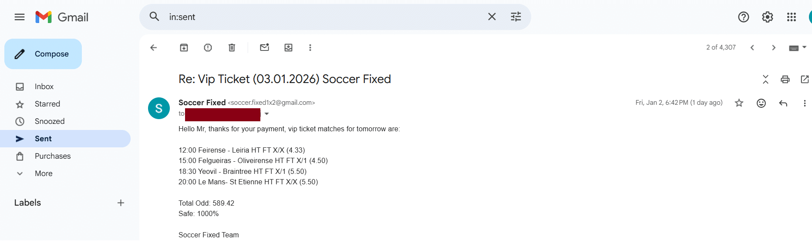Report this email as spam

coord(208,48)
